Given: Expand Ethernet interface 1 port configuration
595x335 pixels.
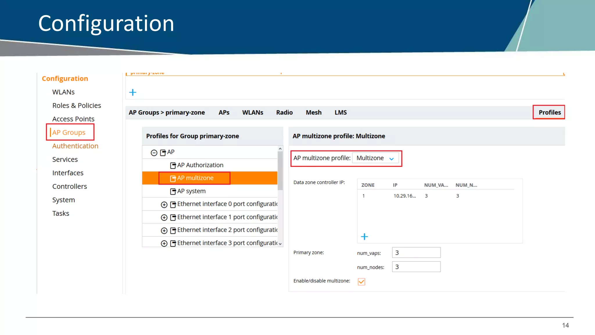Looking at the screenshot, I should tap(164, 218).
